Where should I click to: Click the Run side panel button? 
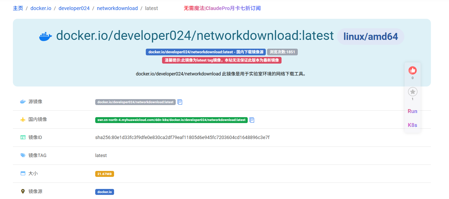pos(412,111)
